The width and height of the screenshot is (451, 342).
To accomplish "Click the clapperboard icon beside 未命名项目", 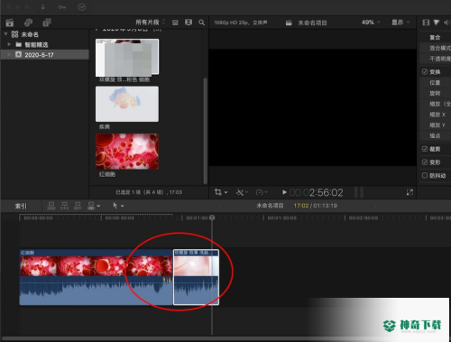I will click(289, 23).
